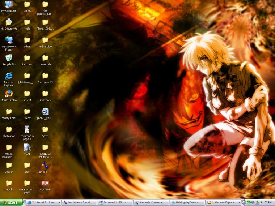Screen dimensions: 275x206
Task: Select the tools folder
Action: 27,25
